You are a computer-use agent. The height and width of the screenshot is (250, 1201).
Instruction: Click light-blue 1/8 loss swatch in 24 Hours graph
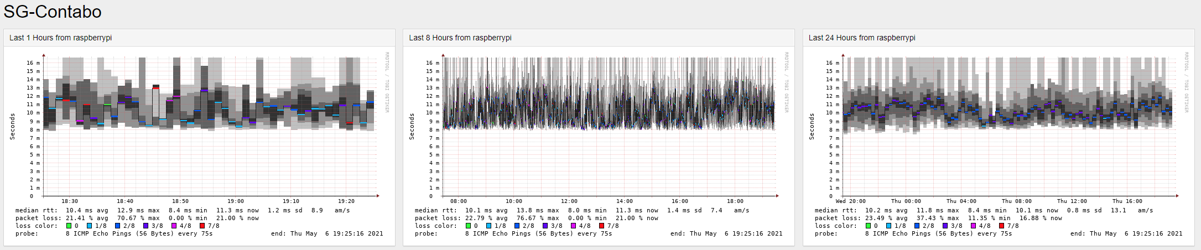tap(888, 226)
